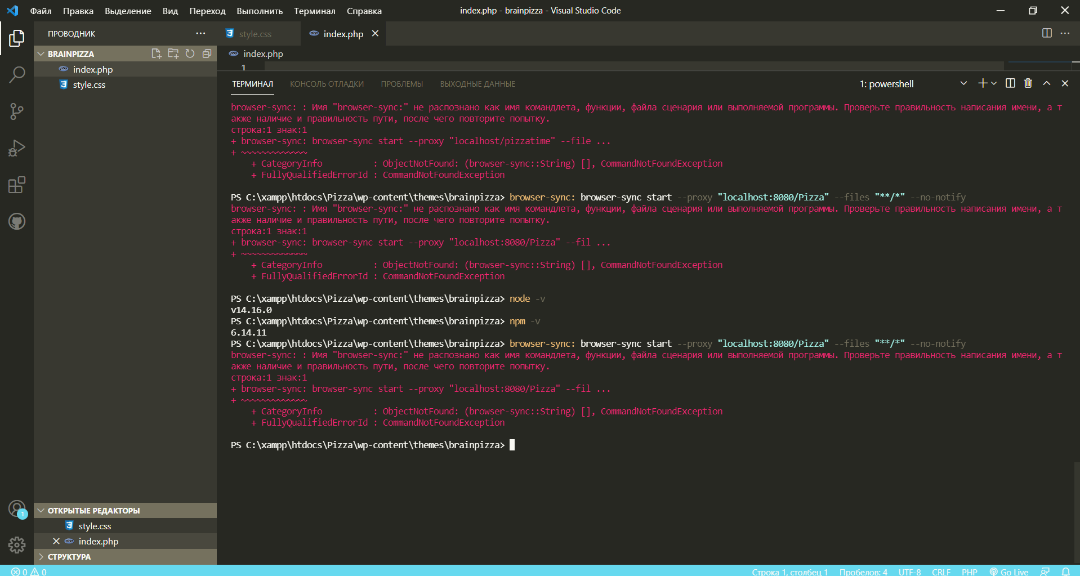The height and width of the screenshot is (576, 1080).
Task: Start Go Live server
Action: (1009, 571)
